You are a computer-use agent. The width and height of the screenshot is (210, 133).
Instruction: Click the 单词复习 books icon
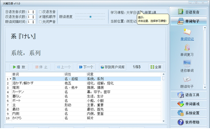point(187,47)
